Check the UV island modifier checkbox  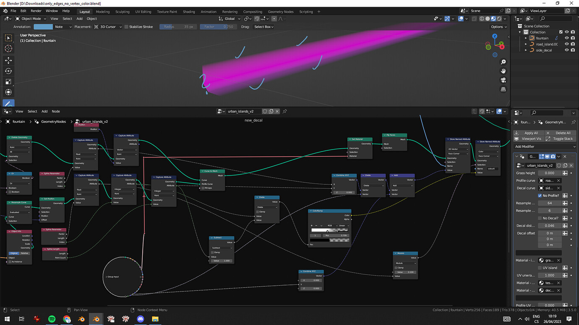pos(540,268)
